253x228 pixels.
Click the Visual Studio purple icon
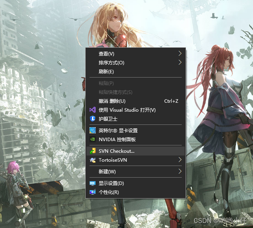pyautogui.click(x=93, y=110)
